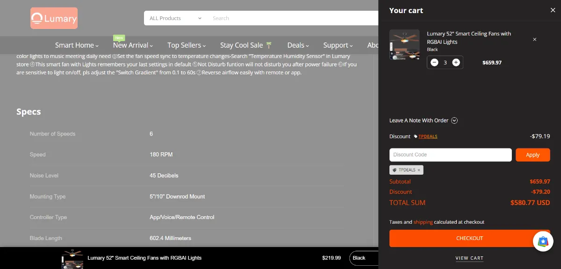Focus the Discount Code field
This screenshot has height=269, width=561.
pos(451,155)
